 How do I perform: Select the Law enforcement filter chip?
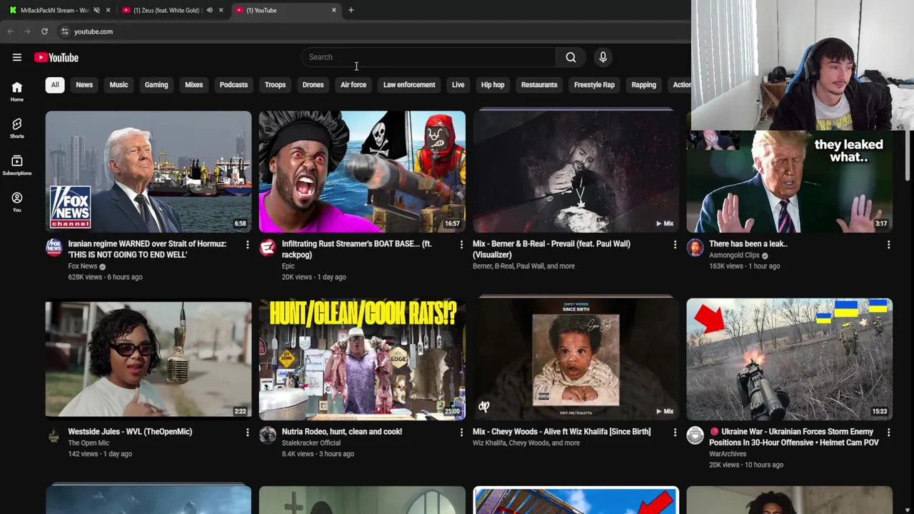[409, 85]
